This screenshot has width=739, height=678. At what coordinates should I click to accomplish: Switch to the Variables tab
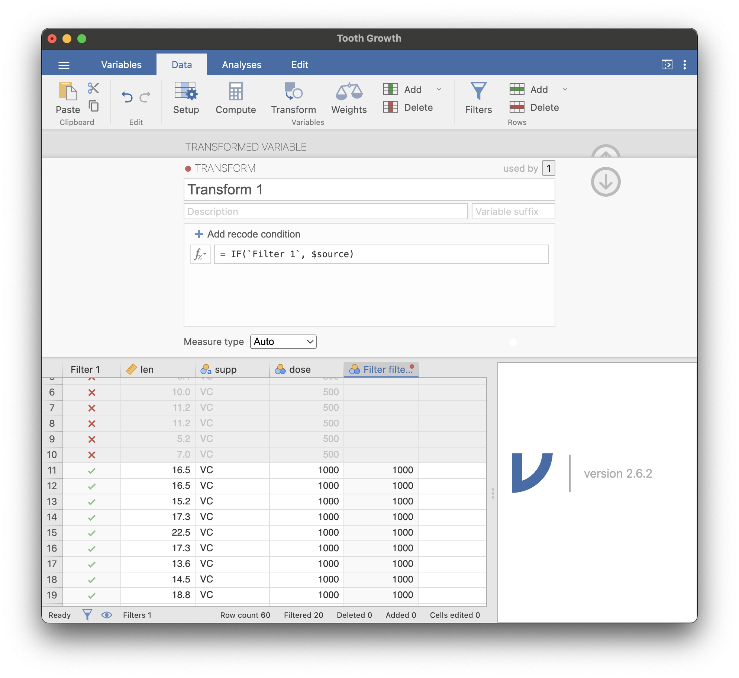click(121, 65)
